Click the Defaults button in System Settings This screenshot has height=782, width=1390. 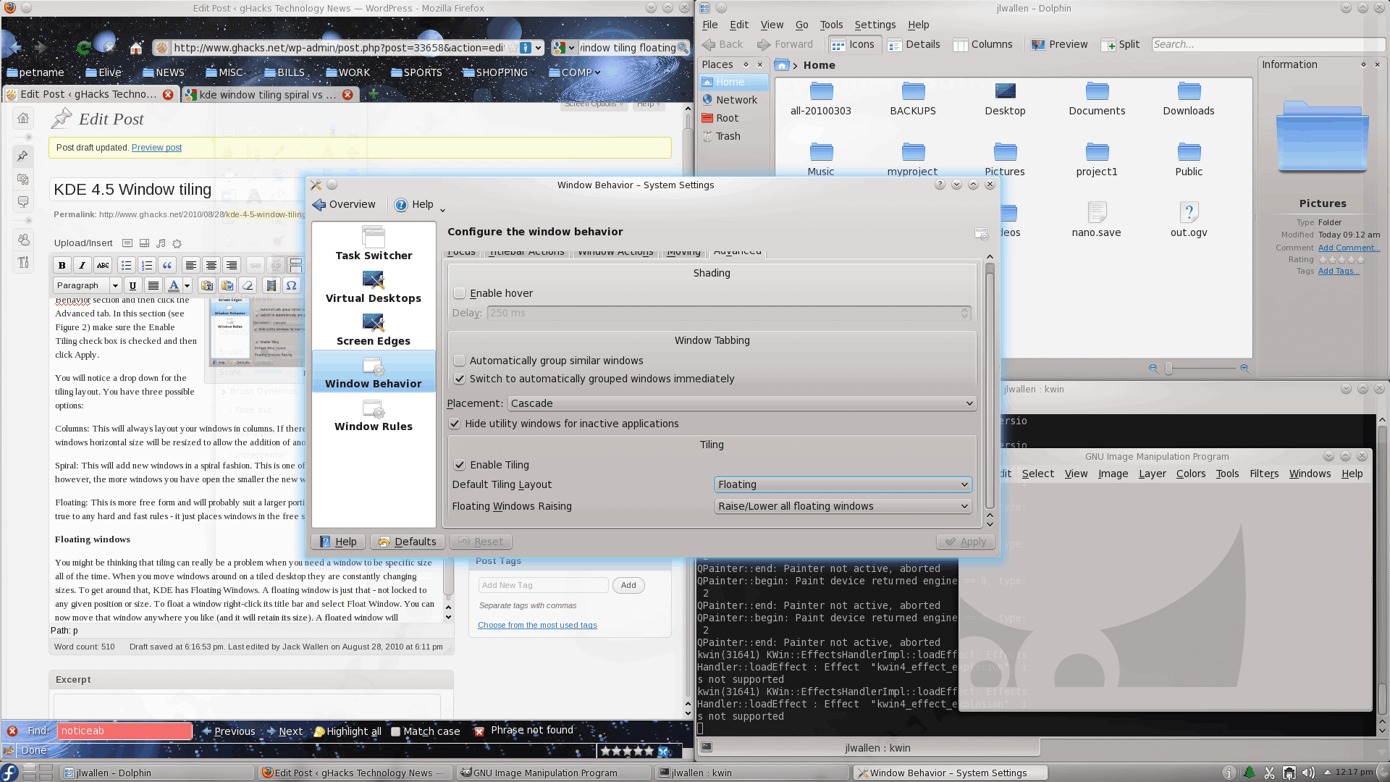tap(408, 542)
